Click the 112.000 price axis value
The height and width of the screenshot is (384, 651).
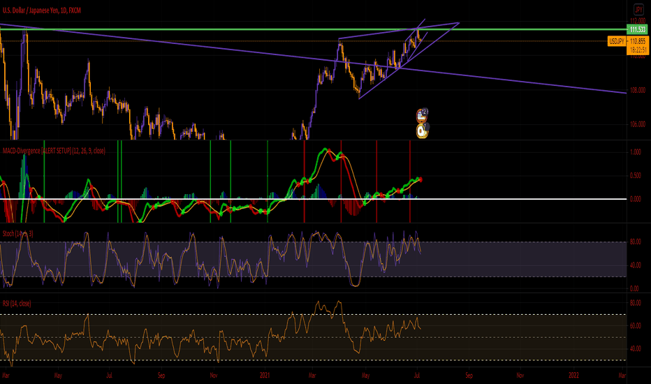[x=637, y=21]
